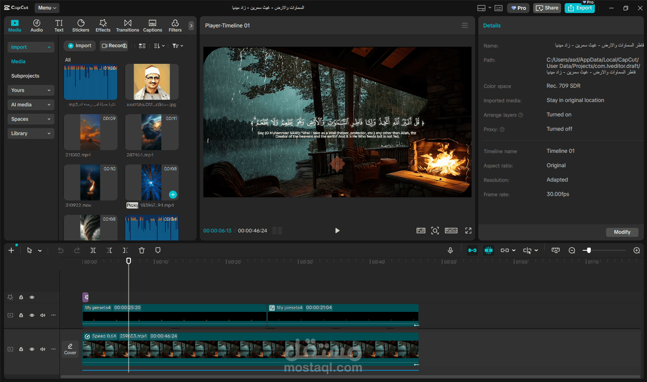Expand the AI media section
Screen dimensions: 647x382
(31, 105)
